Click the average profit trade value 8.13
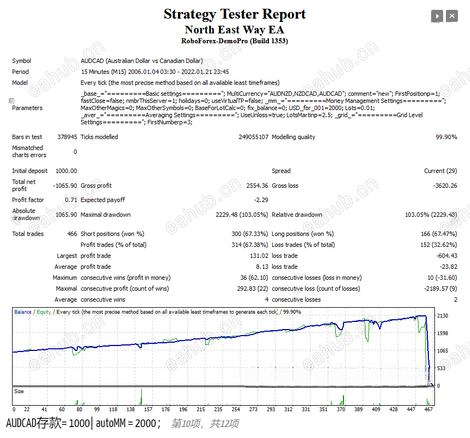Screen dimensions: 470x438 262,267
